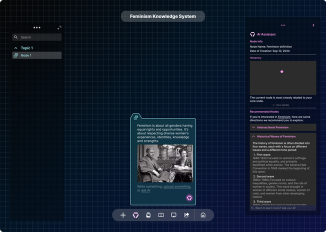
Task: Collapse AI Assistant panel with right chevron
Action: coord(313,25)
